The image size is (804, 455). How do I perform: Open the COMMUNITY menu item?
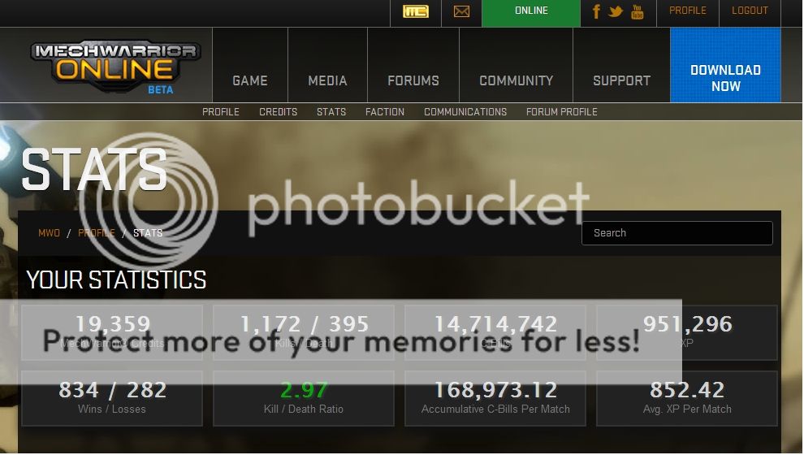(x=517, y=80)
